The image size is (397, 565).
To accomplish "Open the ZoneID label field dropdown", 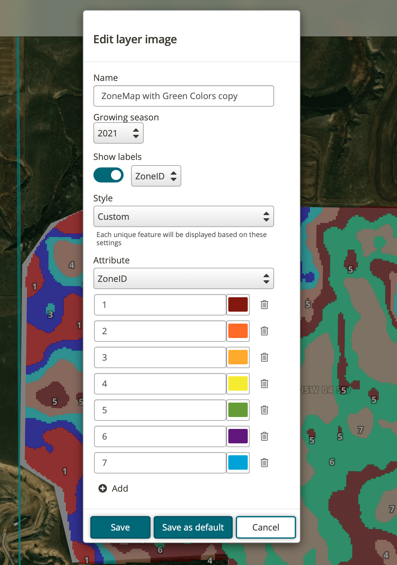I will point(156,176).
